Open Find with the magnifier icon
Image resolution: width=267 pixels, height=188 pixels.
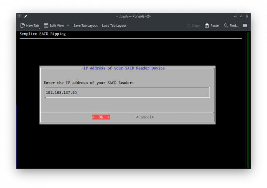tap(226, 26)
